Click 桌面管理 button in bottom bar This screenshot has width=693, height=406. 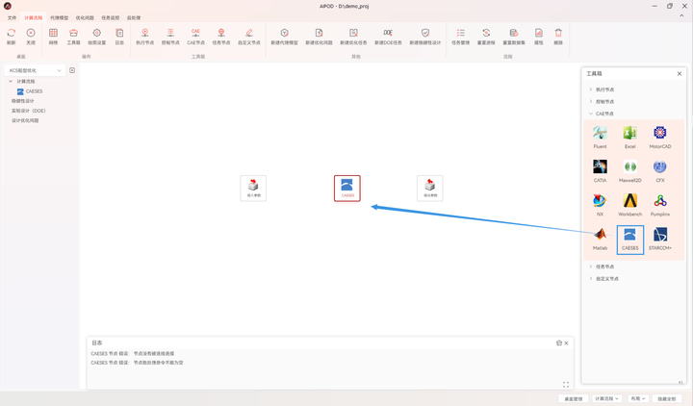574,398
